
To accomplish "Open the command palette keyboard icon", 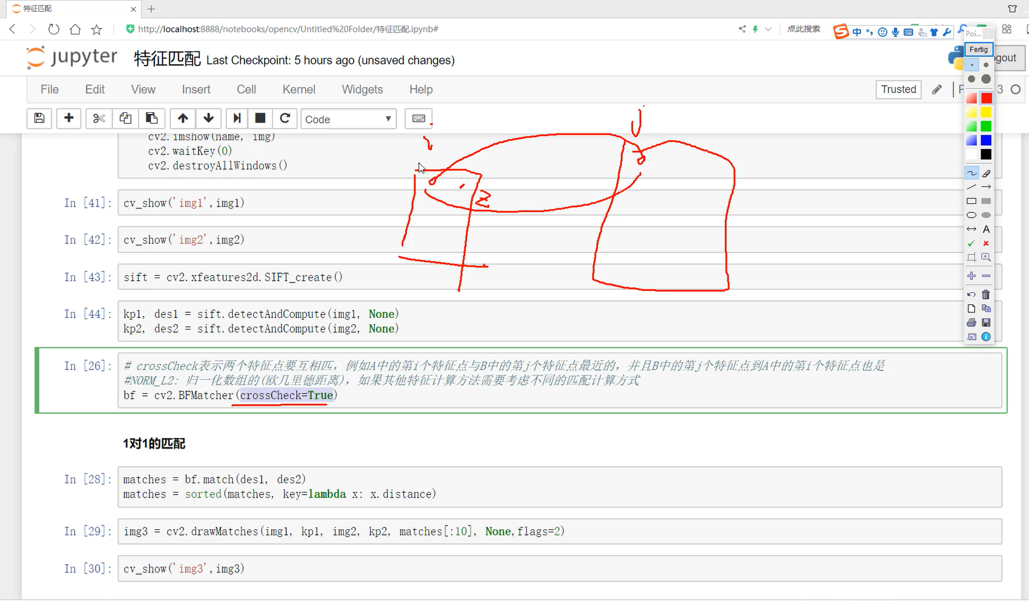I will [419, 118].
